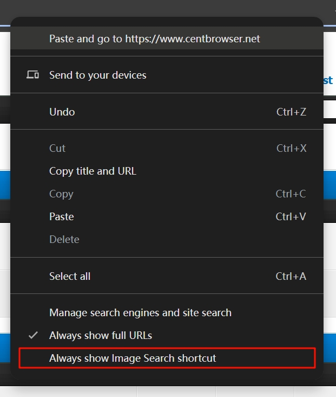Click the Ctrl+A shortcut label
Screen dimensions: 336x397
coord(291,276)
